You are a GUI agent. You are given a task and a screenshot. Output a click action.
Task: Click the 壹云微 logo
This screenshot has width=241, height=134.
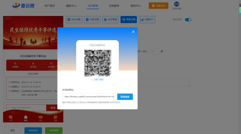pyautogui.click(x=23, y=5)
